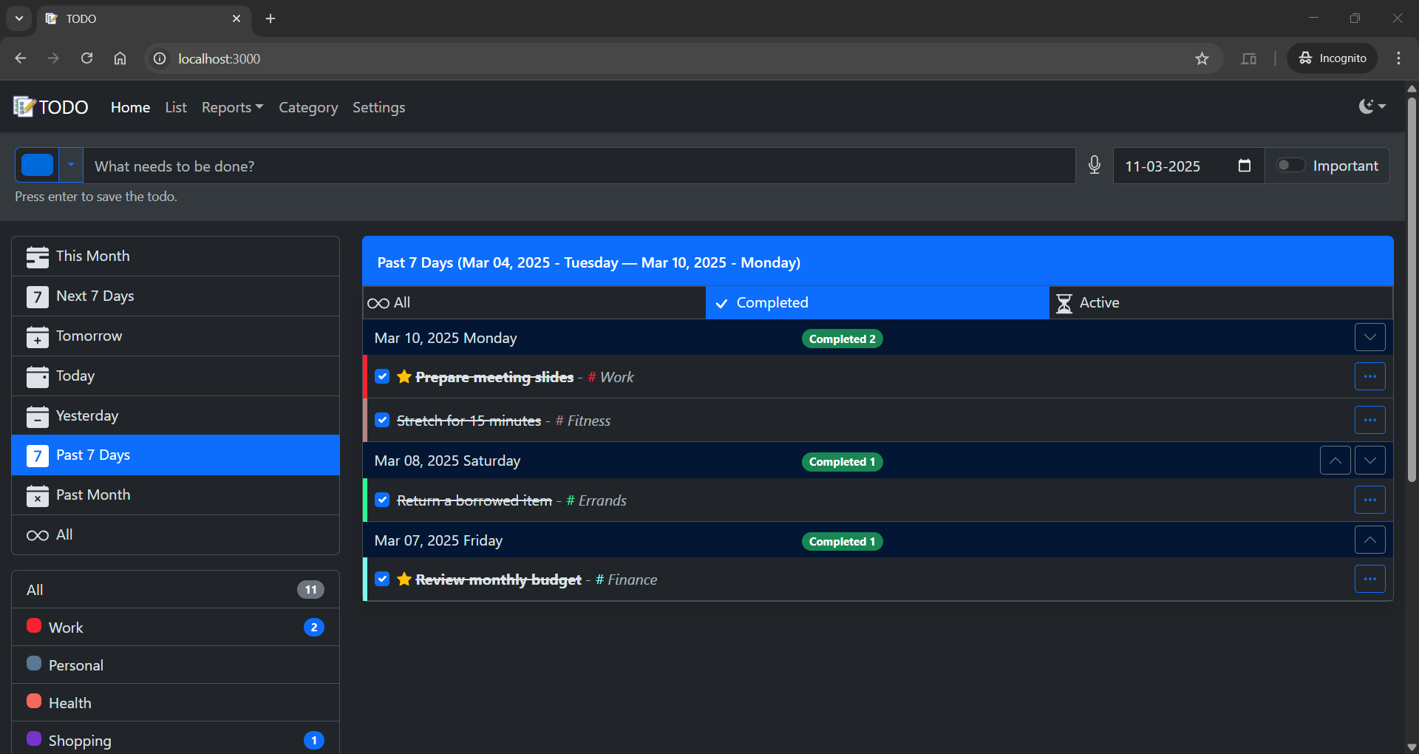1419x754 pixels.
Task: Open the todo color picker dropdown arrow
Action: (70, 165)
